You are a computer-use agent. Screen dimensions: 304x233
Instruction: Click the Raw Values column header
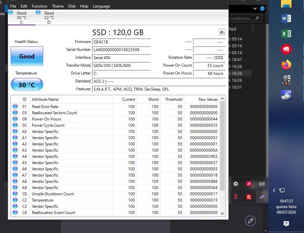[202, 99]
